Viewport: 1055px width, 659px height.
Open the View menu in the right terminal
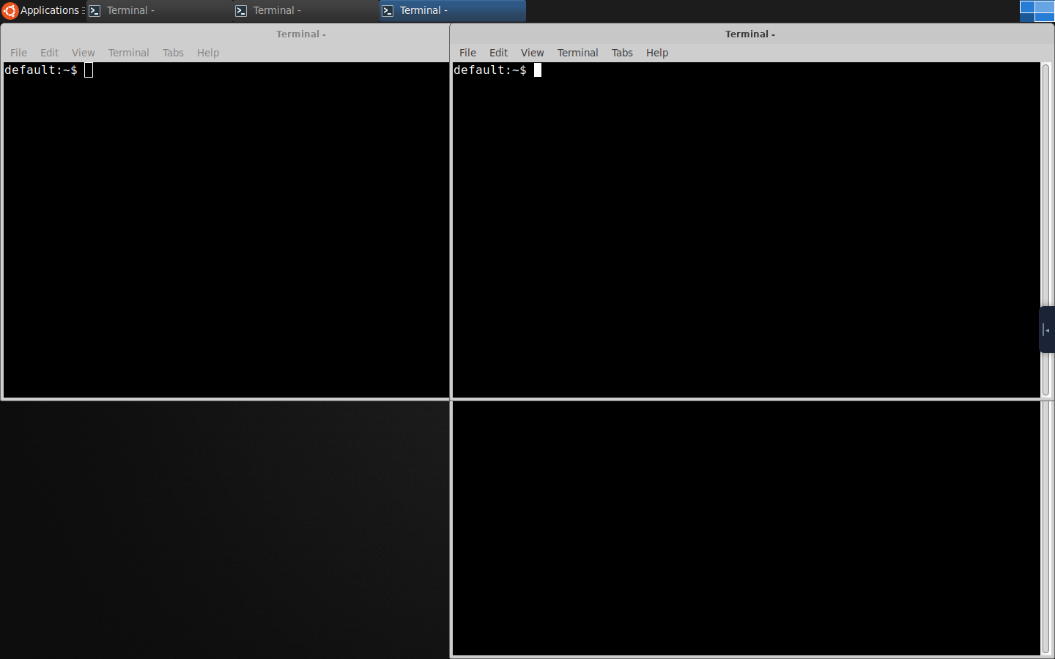click(x=532, y=53)
